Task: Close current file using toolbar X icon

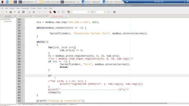Action: [34, 12]
